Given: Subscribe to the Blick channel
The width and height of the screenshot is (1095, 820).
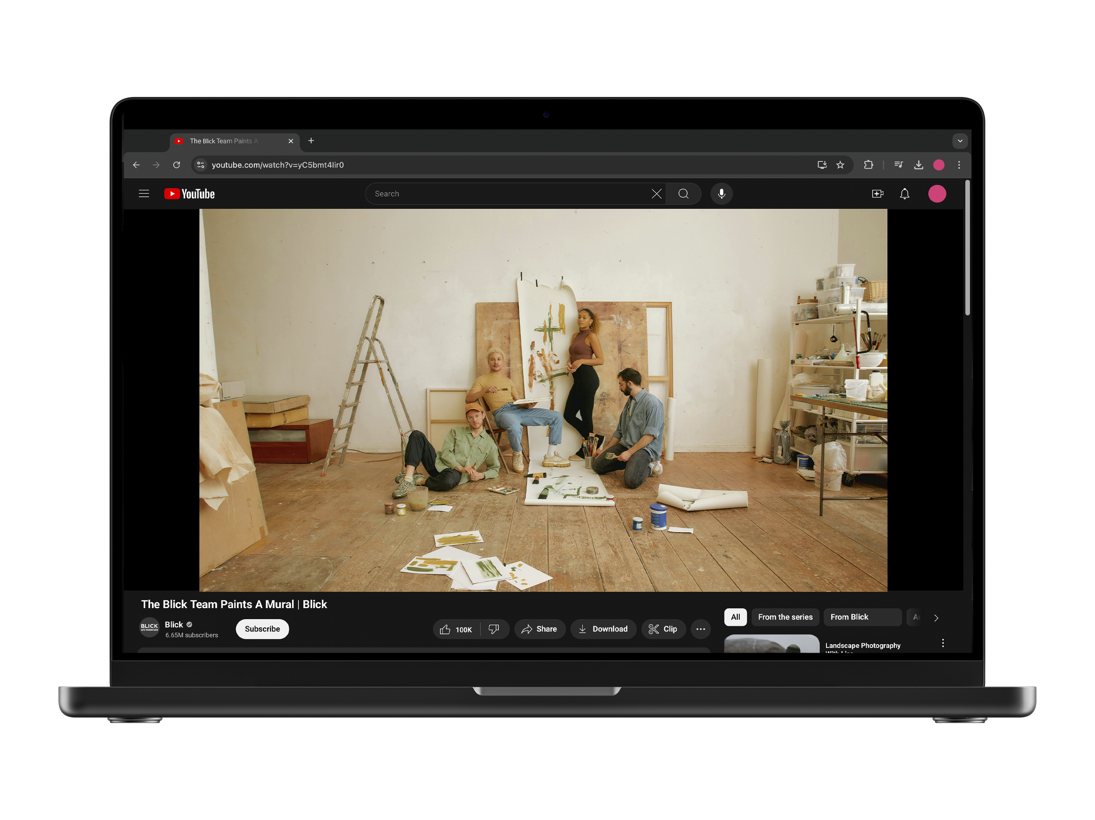Looking at the screenshot, I should tap(262, 629).
